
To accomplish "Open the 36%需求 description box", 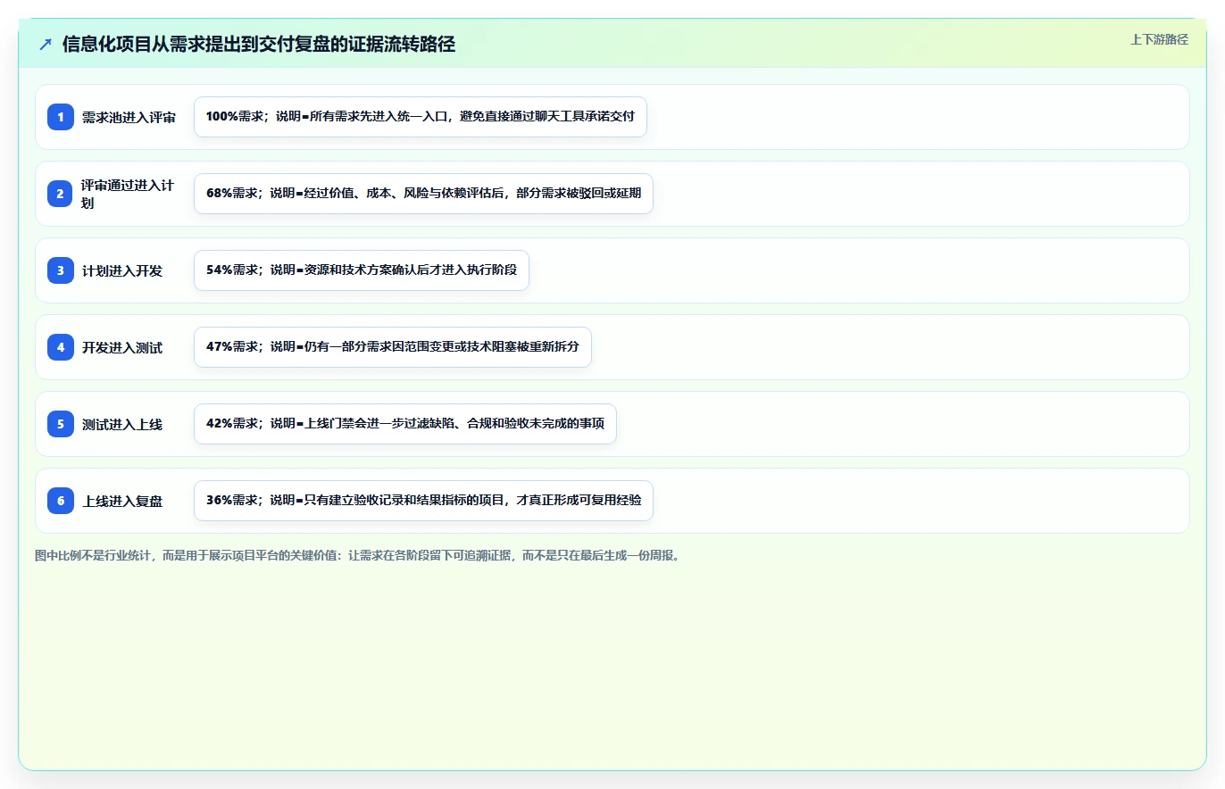I will (423, 501).
